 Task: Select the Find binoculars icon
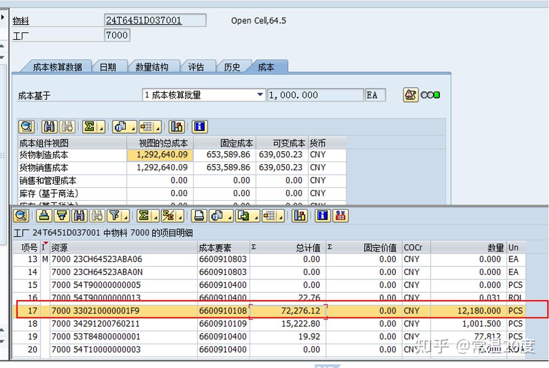pos(78,216)
